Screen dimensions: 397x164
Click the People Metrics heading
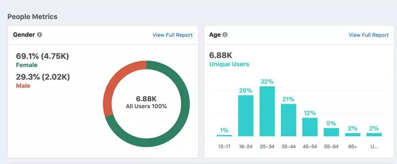[x=32, y=17]
